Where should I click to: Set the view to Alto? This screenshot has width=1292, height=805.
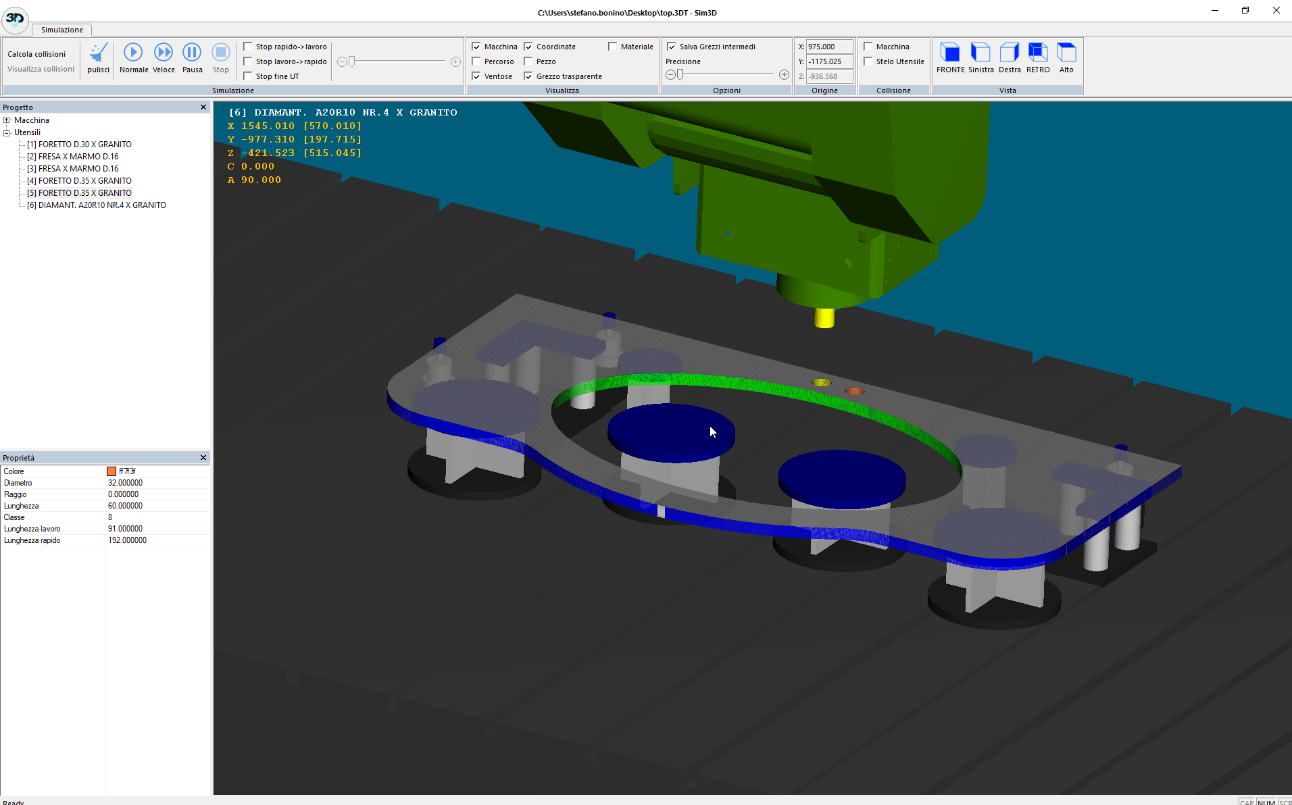[1066, 53]
